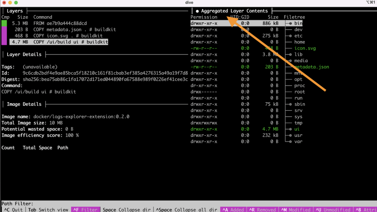
Task: Toggle the ^A Added filter
Action: pos(233,209)
